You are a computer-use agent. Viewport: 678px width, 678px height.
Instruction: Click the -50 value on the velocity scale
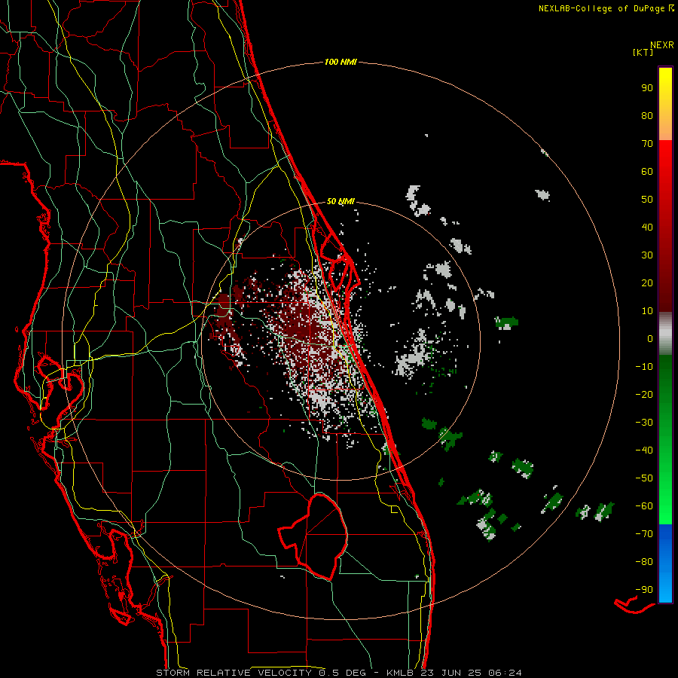coord(644,478)
